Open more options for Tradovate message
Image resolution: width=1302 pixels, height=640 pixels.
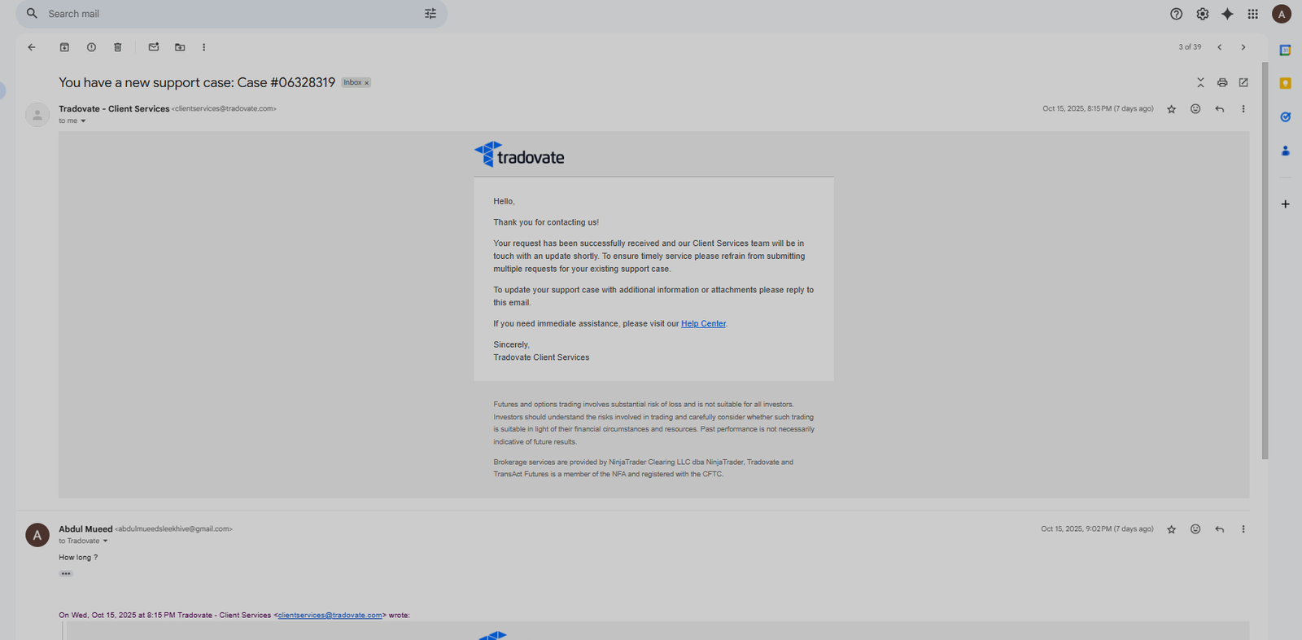(1243, 109)
